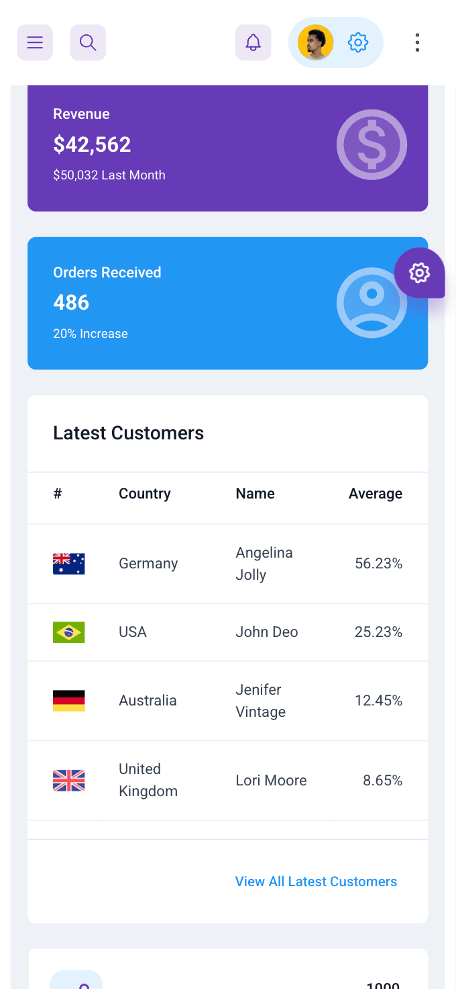Click the Brazil flag in USA row
Image resolution: width=456 pixels, height=989 pixels.
[69, 632]
